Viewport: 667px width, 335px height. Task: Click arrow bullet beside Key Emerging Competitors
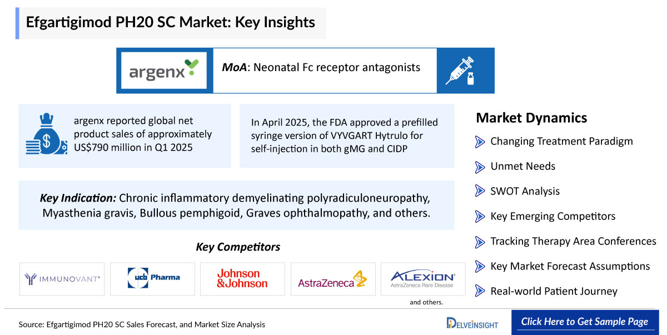(480, 216)
